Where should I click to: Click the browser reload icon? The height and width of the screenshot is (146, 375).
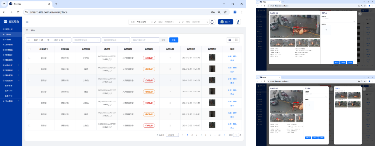18,12
